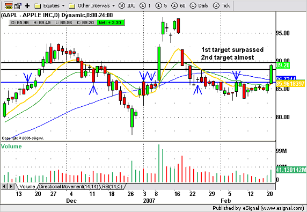Click the yellow 85.9618397 axis label
The height and width of the screenshot is (212, 307).
[290, 84]
